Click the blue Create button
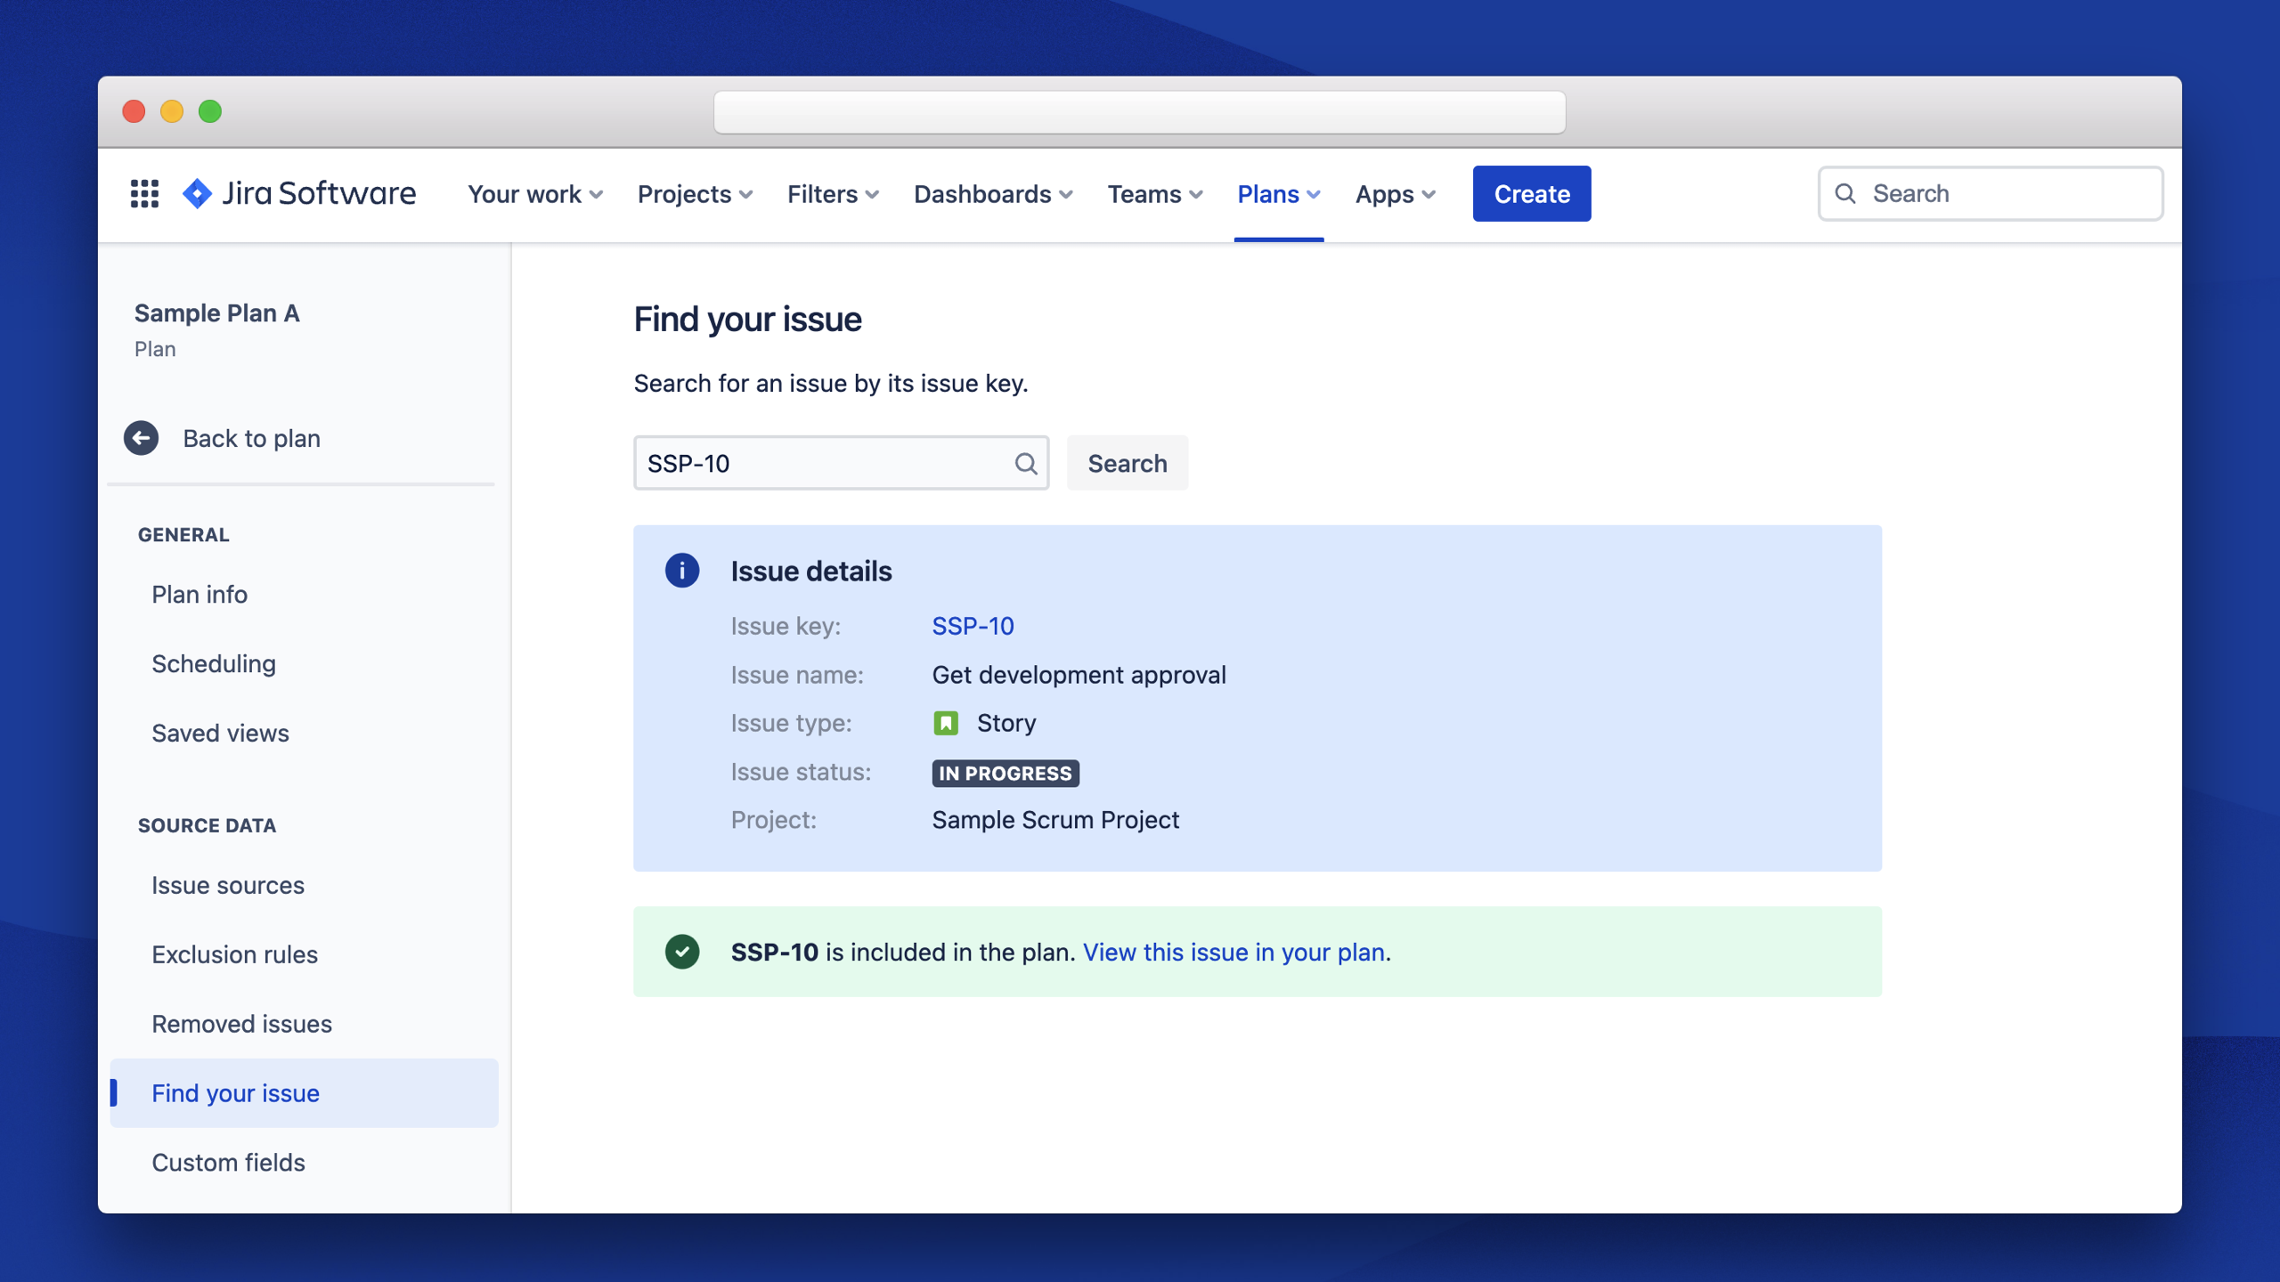The image size is (2280, 1282). click(x=1532, y=193)
